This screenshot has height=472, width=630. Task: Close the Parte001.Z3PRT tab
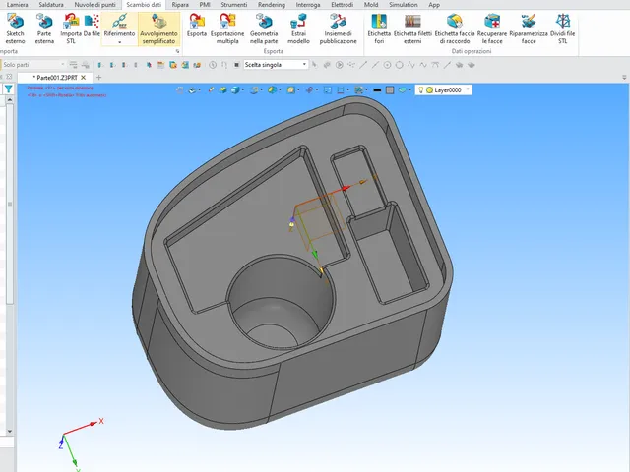click(84, 77)
